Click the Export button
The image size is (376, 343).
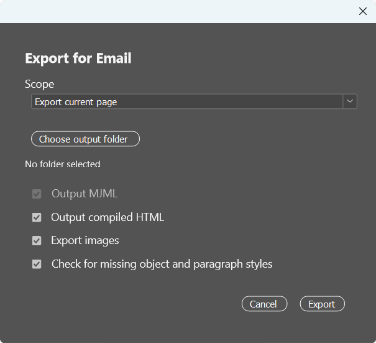click(x=322, y=304)
